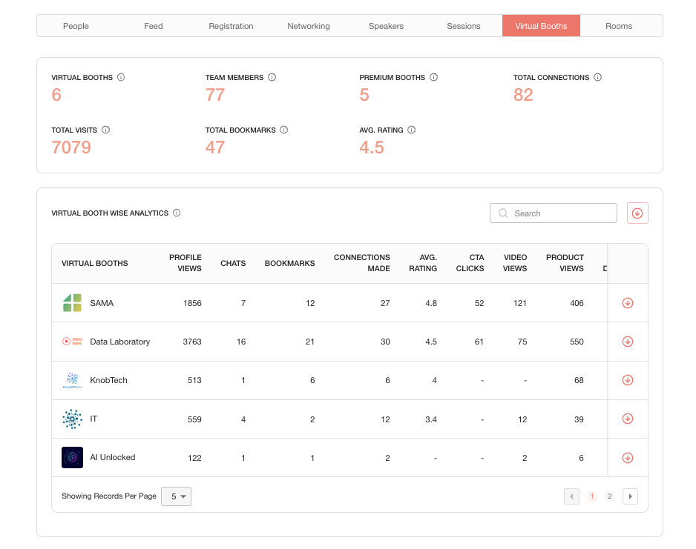Viewport: 696px width, 549px height.
Task: Select the Rooms tab
Action: (619, 26)
